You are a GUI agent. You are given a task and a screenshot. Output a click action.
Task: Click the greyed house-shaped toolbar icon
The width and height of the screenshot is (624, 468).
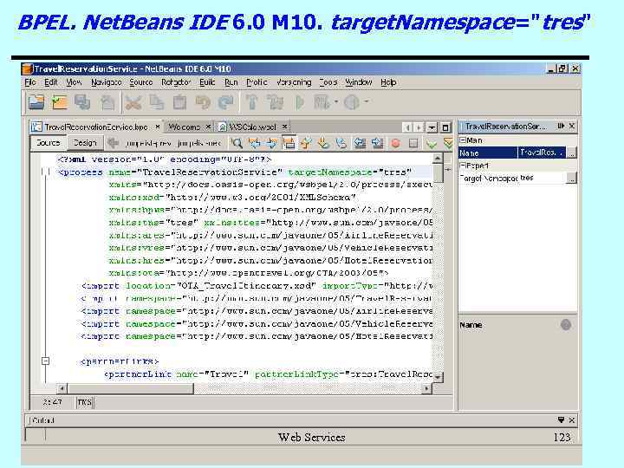[x=107, y=102]
